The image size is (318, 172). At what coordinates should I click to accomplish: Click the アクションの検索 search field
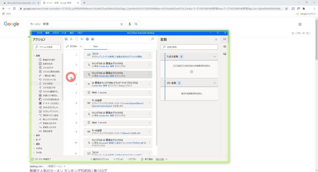(x=47, y=47)
